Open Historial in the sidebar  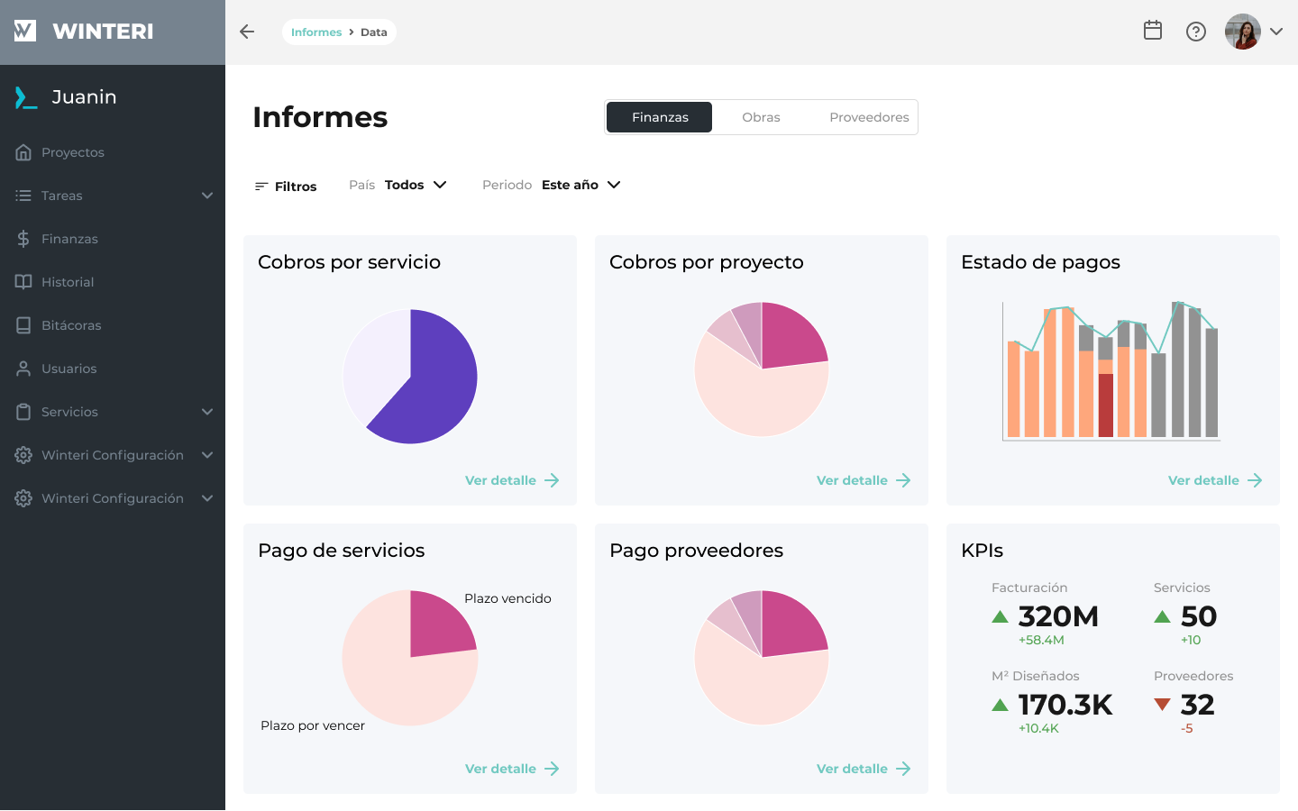click(68, 282)
